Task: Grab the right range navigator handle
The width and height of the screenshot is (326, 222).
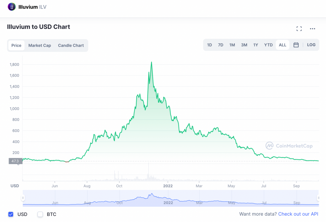Action: click(318, 198)
